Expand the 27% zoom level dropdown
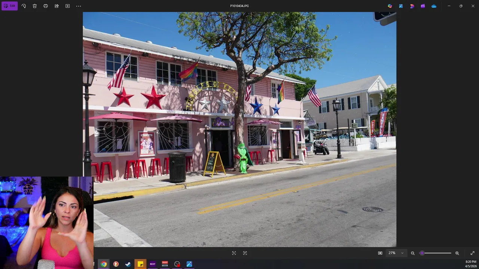 tap(396, 253)
